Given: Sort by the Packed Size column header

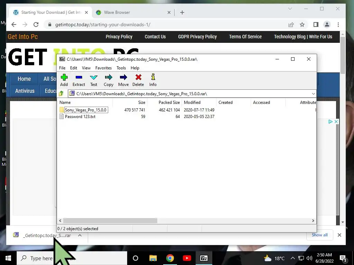Looking at the screenshot, I should click(x=164, y=102).
